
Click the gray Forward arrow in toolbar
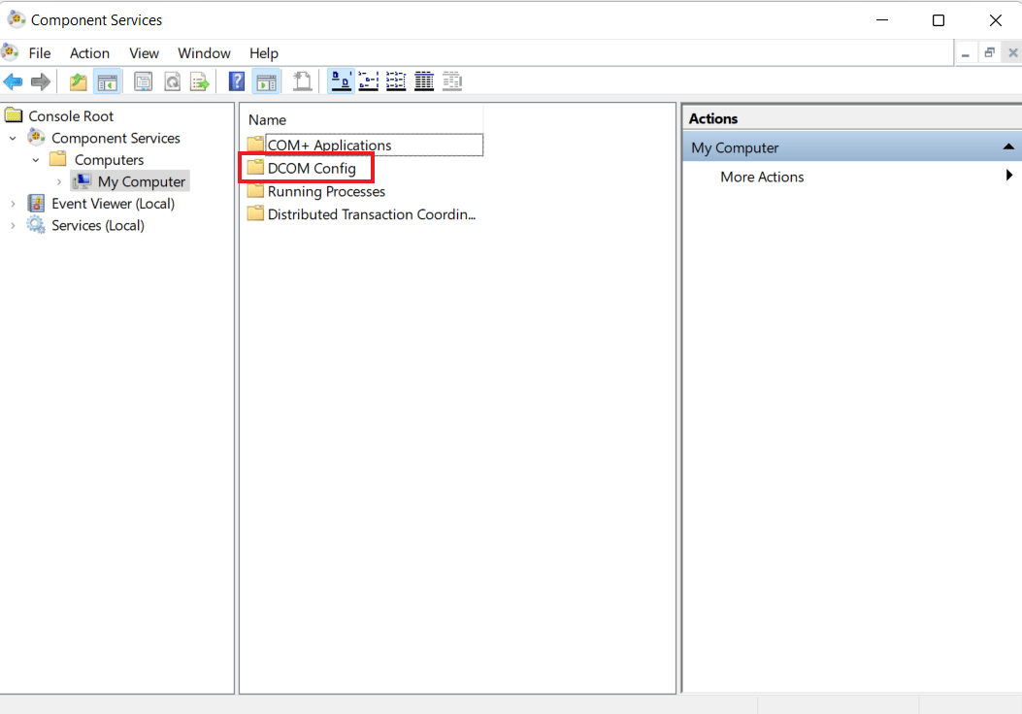(41, 81)
